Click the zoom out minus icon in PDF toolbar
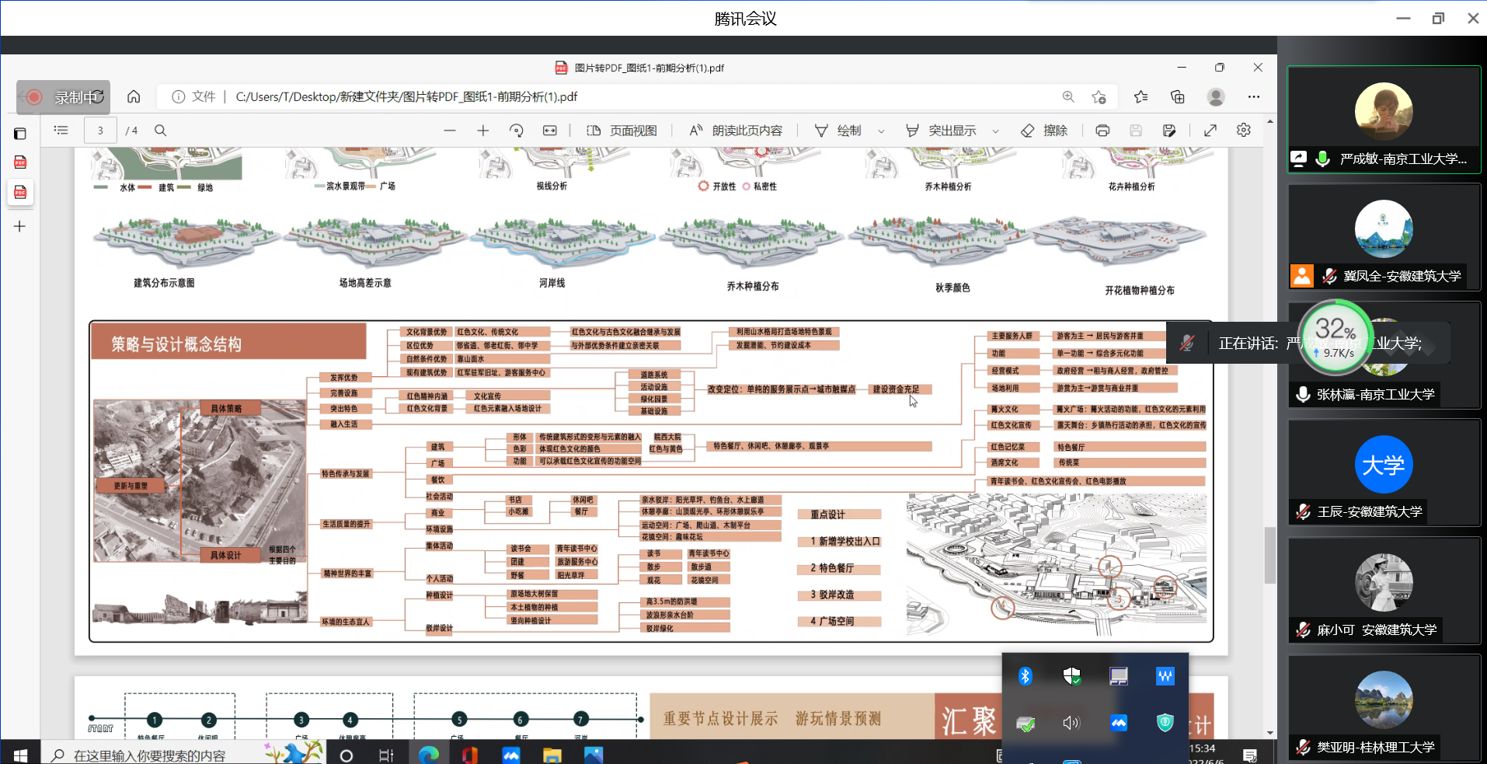The height and width of the screenshot is (764, 1487). click(450, 131)
